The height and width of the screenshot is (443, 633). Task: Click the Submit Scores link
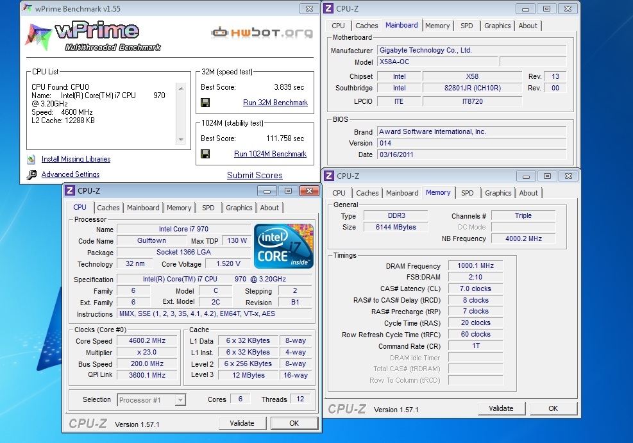(x=255, y=175)
